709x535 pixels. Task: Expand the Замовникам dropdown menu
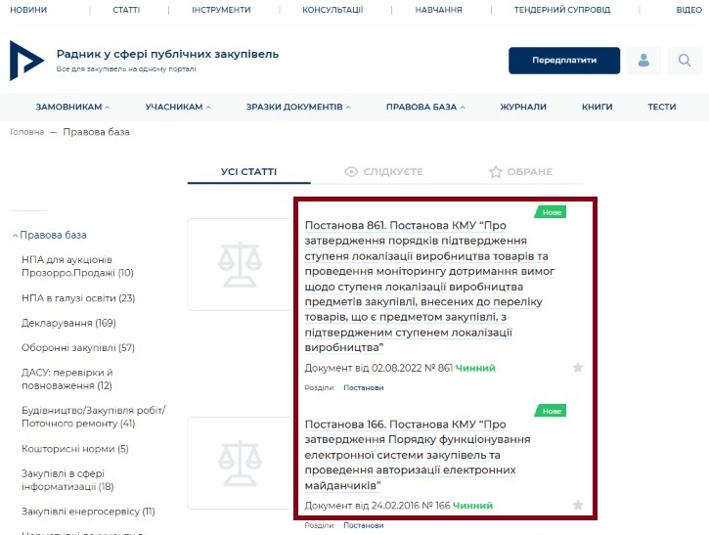tap(72, 107)
